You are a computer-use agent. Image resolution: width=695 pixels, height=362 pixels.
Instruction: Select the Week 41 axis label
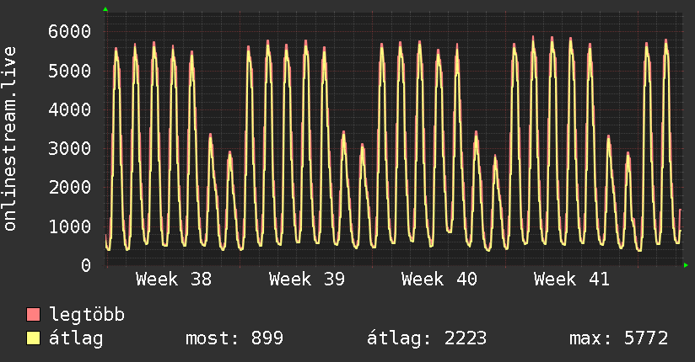(x=572, y=279)
